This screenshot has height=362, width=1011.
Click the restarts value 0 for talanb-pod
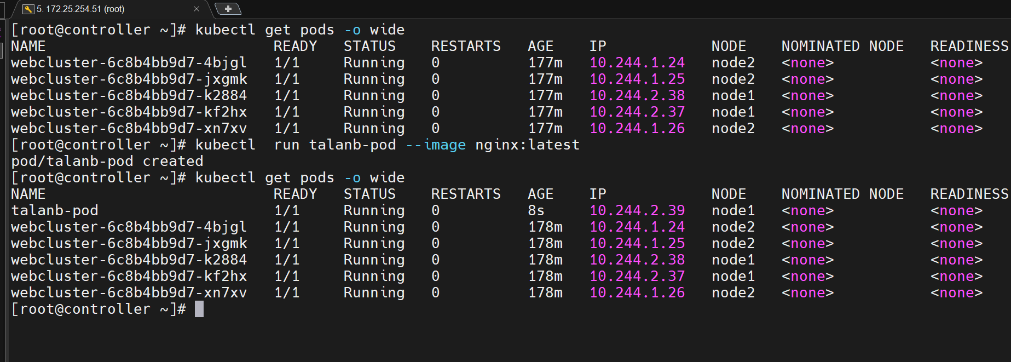[435, 210]
